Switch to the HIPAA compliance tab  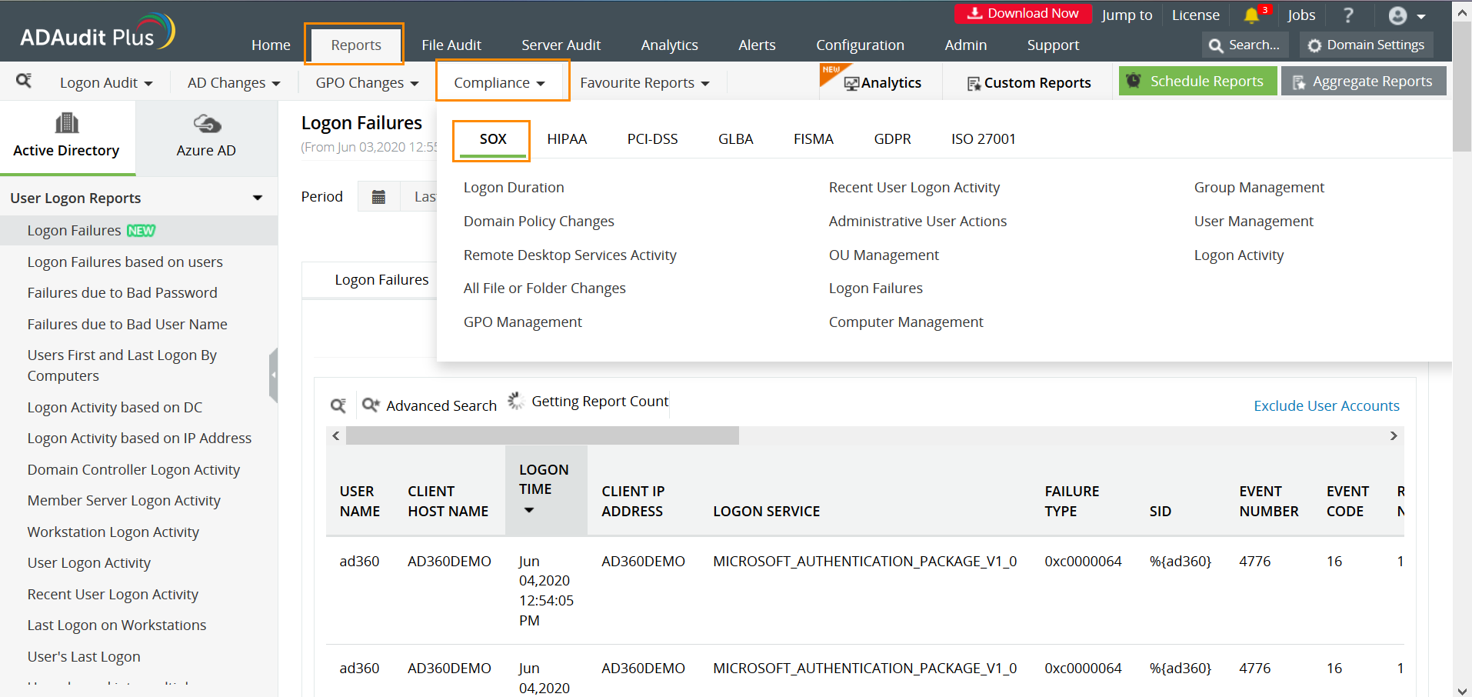[567, 138]
